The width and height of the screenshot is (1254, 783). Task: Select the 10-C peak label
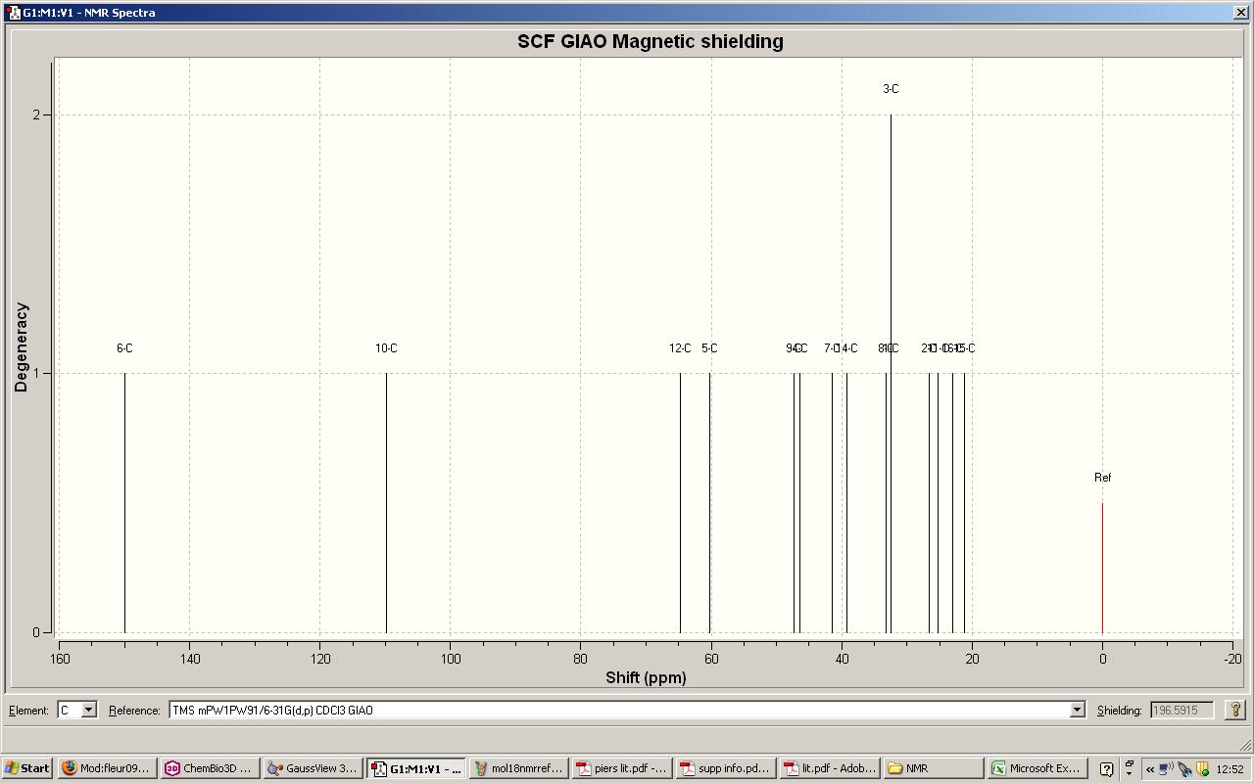(386, 348)
